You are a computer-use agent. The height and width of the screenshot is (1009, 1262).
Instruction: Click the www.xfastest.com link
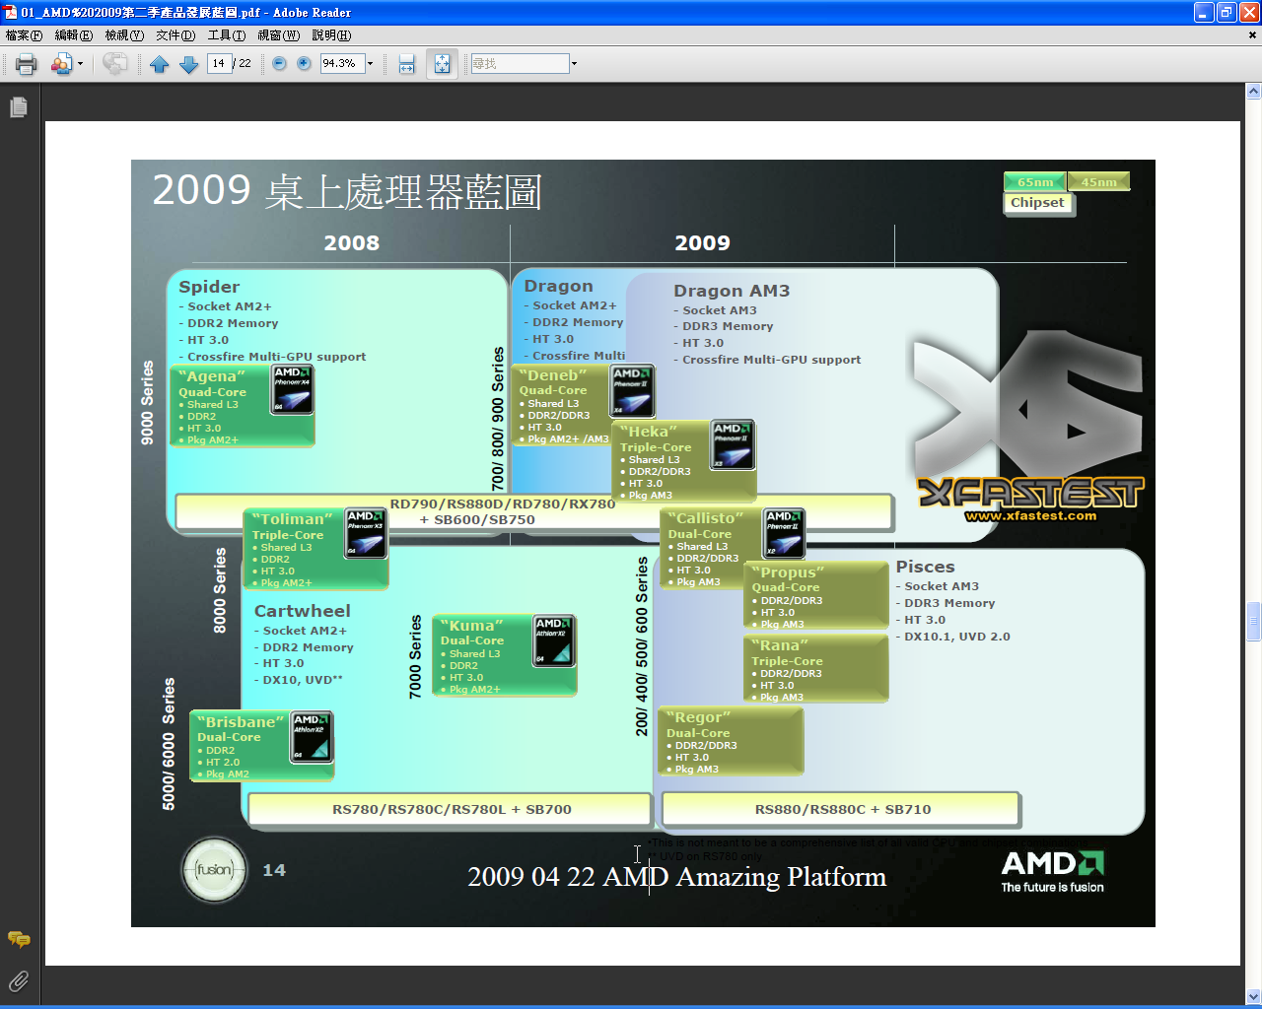(1030, 515)
